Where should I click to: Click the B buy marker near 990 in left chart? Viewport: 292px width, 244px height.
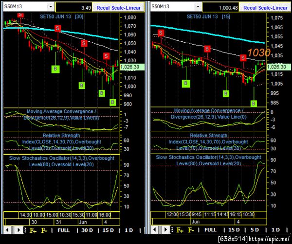(x=102, y=93)
